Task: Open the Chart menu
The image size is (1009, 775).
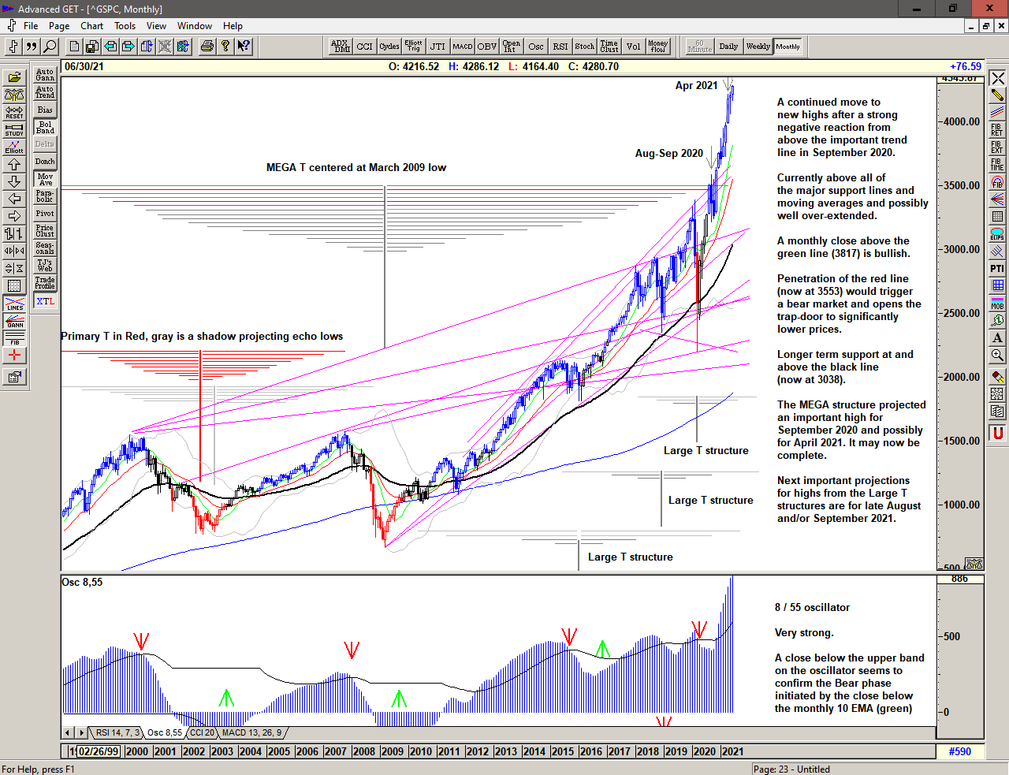Action: point(91,26)
